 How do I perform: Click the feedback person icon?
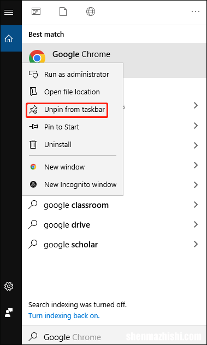click(9, 313)
